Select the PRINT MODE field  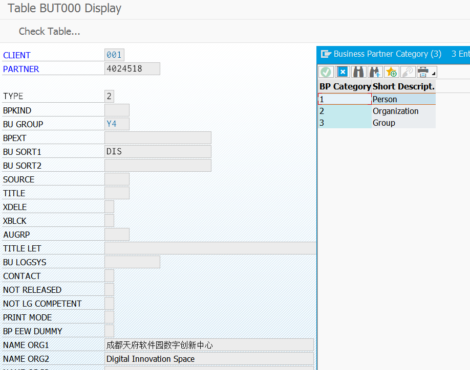pyautogui.click(x=109, y=317)
